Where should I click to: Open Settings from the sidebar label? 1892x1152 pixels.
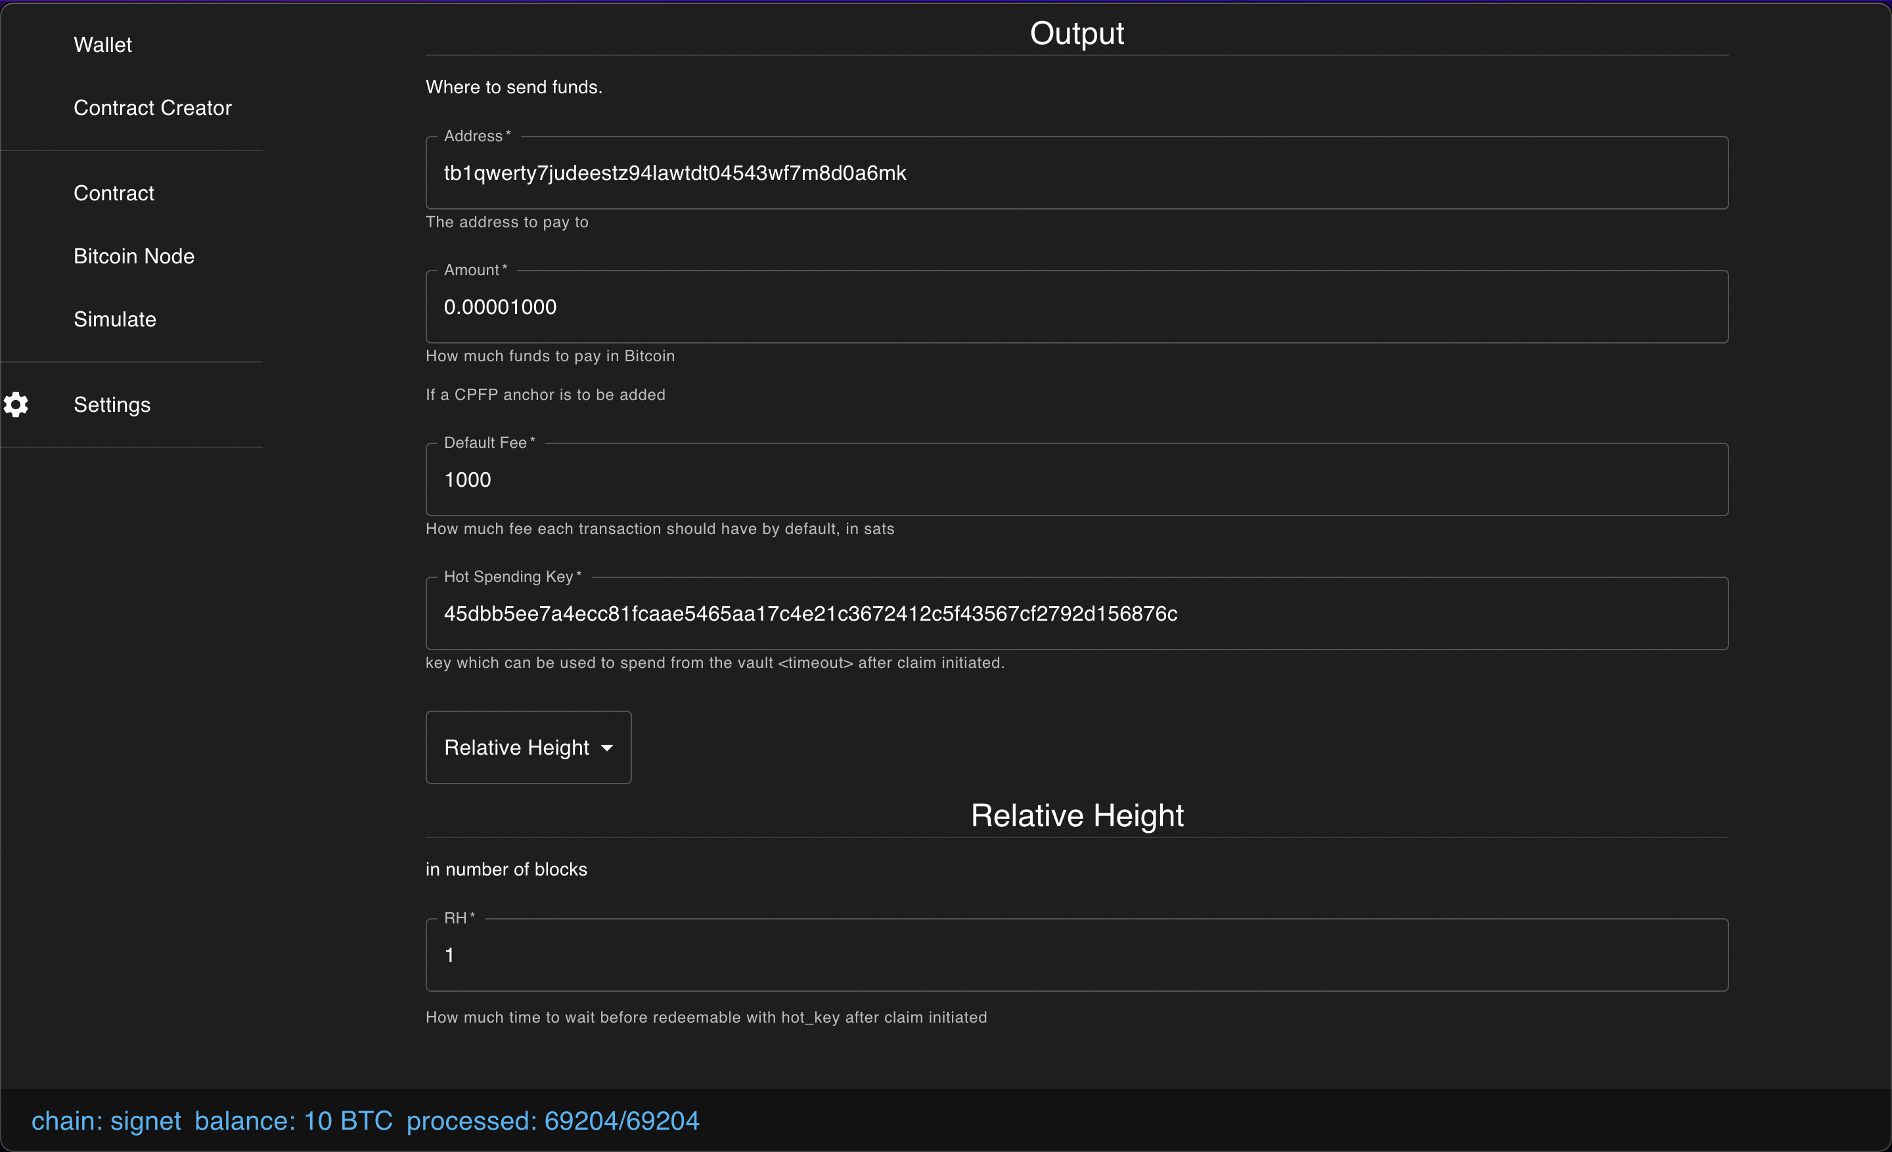point(112,405)
